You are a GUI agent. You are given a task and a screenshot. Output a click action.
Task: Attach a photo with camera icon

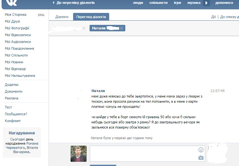point(201,158)
